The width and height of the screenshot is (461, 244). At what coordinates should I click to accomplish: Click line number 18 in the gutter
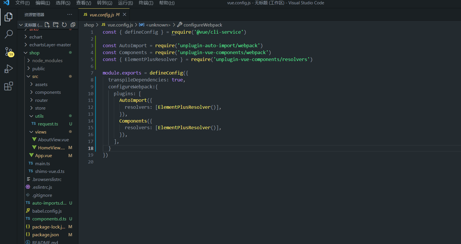tap(91, 148)
